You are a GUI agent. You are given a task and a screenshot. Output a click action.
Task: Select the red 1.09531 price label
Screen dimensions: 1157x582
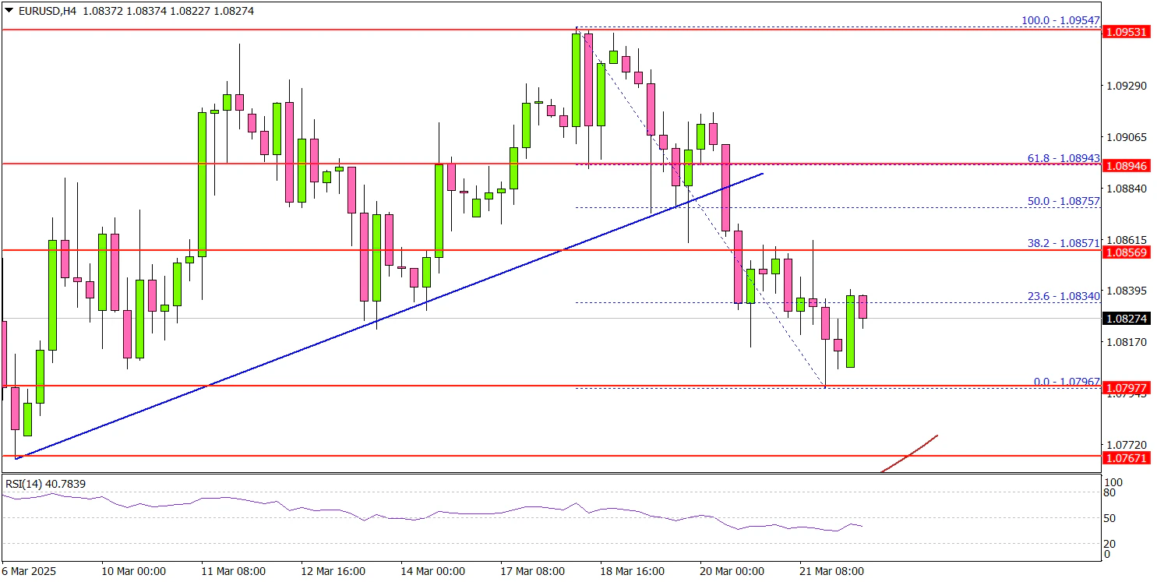click(x=1126, y=32)
